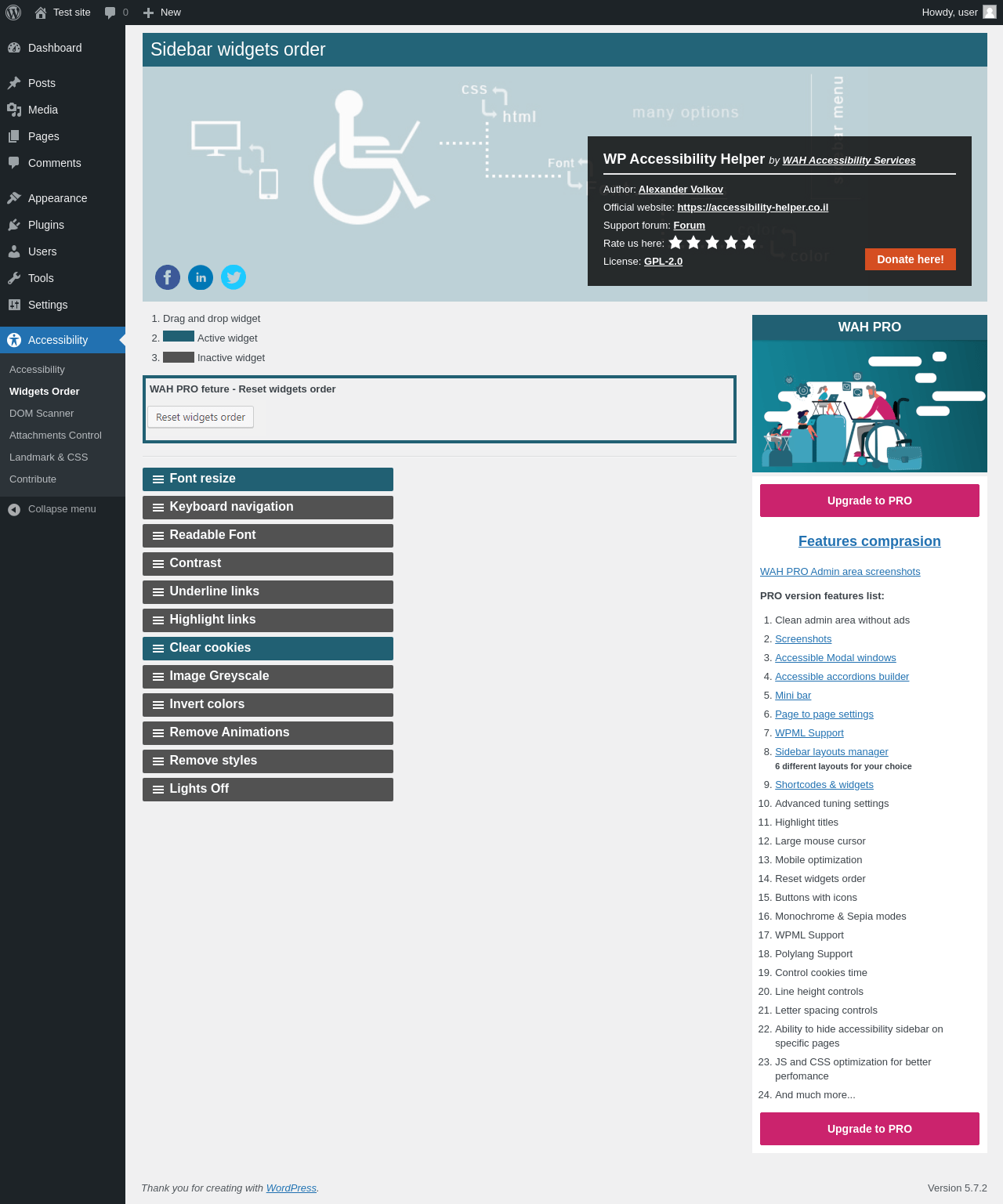Select the Remove styles widget
This screenshot has height=1204, width=1003.
click(x=268, y=761)
